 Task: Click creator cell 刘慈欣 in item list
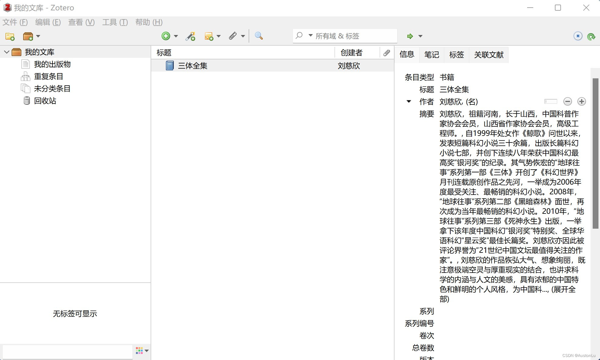[x=349, y=66]
